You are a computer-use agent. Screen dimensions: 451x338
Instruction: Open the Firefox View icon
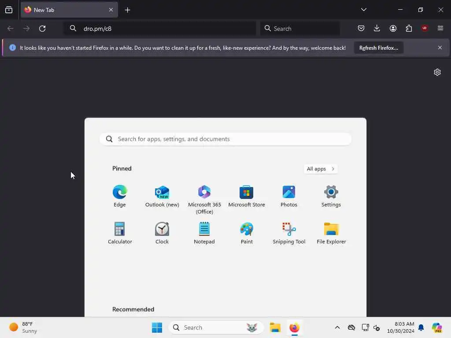tap(9, 10)
